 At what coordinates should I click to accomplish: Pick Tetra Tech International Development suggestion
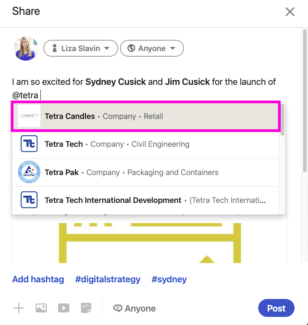[x=146, y=200]
